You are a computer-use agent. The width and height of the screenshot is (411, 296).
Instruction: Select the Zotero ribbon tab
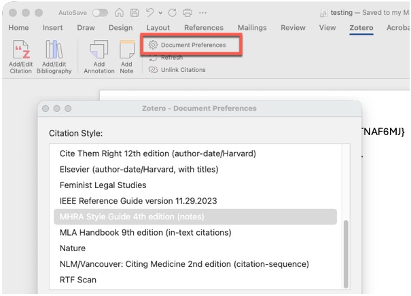pos(361,28)
